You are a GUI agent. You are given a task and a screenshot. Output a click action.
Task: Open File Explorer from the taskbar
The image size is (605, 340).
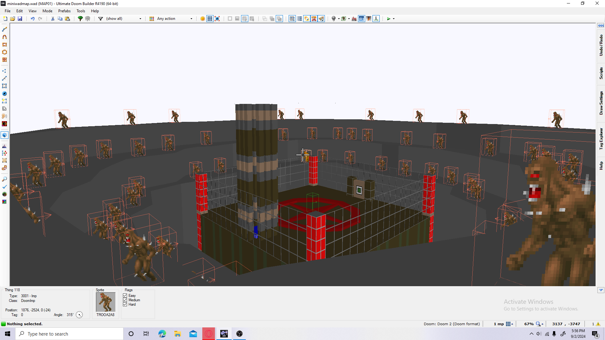[178, 334]
